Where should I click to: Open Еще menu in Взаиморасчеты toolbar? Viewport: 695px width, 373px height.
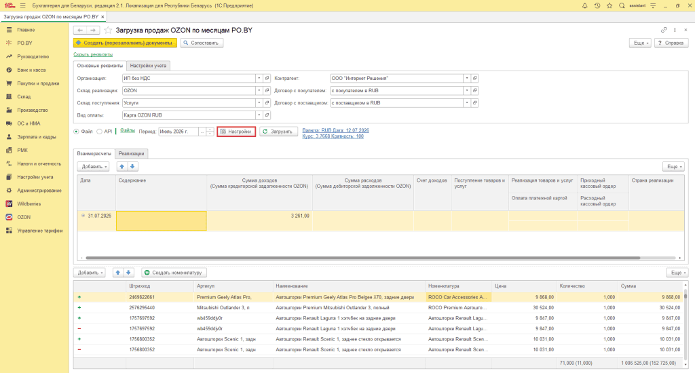click(674, 167)
